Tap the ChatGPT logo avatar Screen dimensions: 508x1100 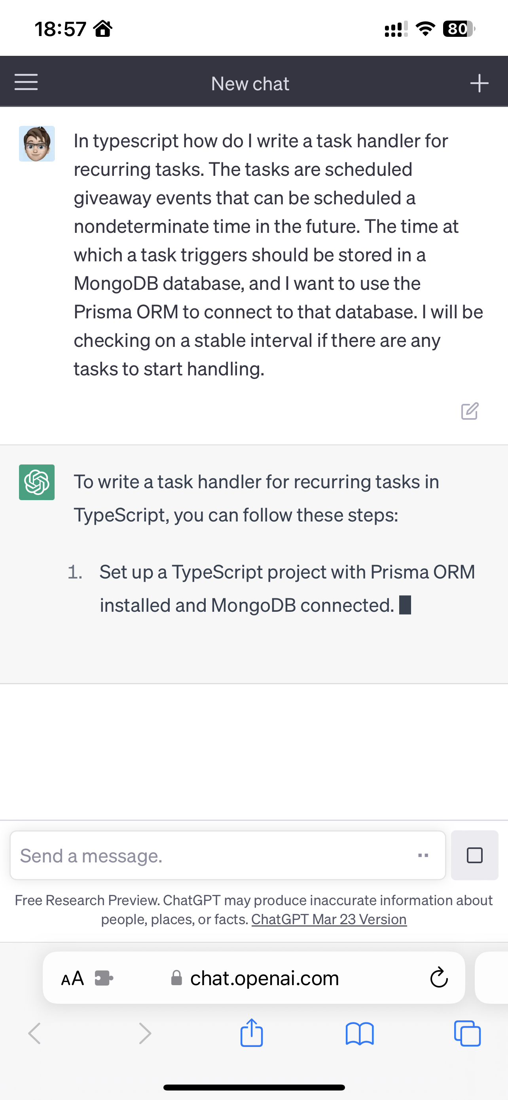click(37, 482)
